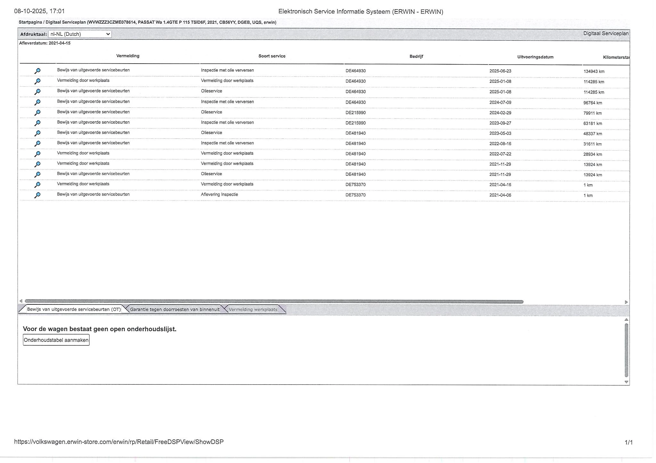The height and width of the screenshot is (463, 656).
Task: Open magnifier for 2023-09-27 inspection row
Action: [x=37, y=123]
